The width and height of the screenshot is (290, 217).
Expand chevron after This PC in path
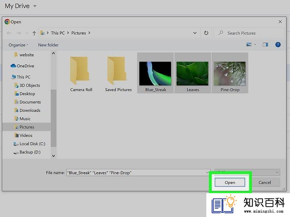[x=68, y=33]
